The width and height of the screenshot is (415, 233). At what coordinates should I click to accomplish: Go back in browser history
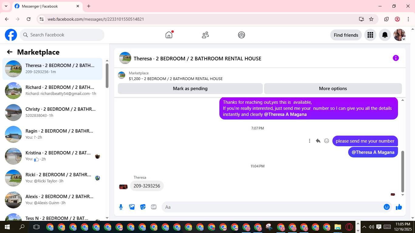[7, 19]
